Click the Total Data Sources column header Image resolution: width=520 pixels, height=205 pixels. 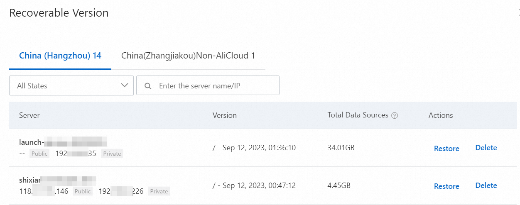(x=358, y=115)
